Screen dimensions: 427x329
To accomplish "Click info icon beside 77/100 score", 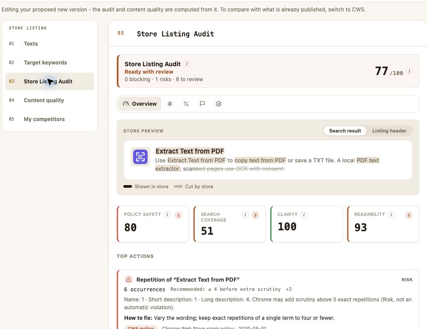I will tap(409, 71).
